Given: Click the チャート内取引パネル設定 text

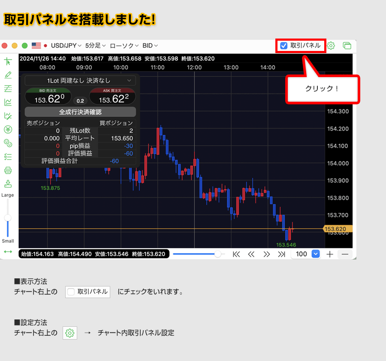Looking at the screenshot, I should (136, 333).
